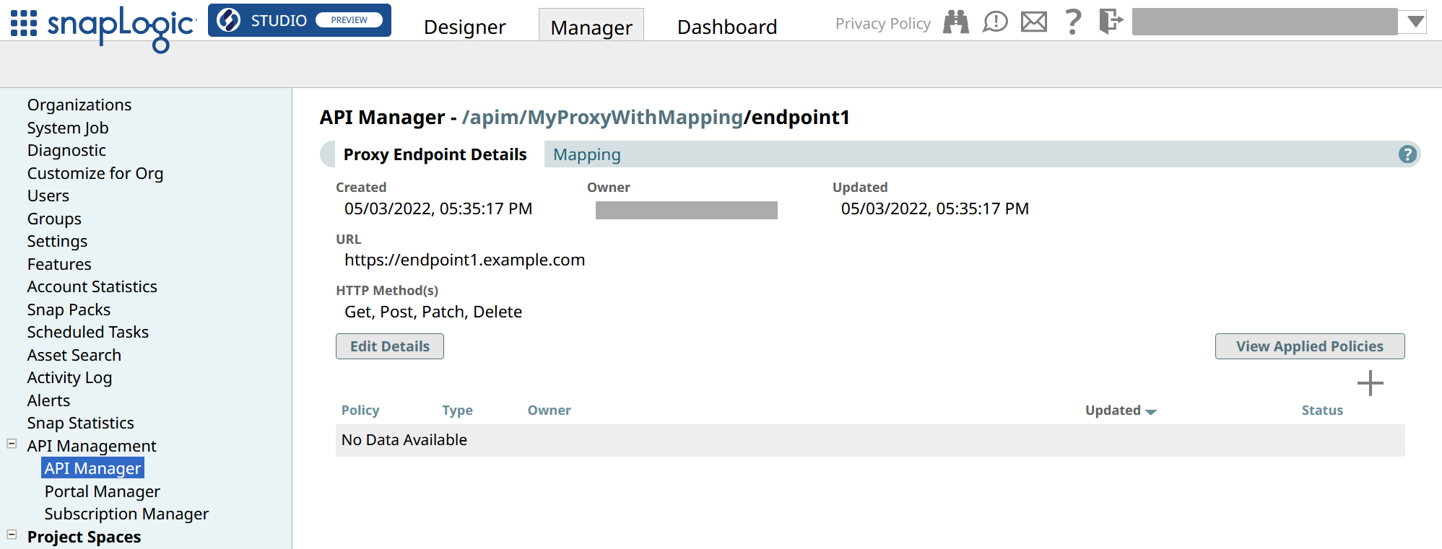Viewport: 1442px width, 549px height.
Task: Open the envelope messages icon
Action: pos(1034,22)
